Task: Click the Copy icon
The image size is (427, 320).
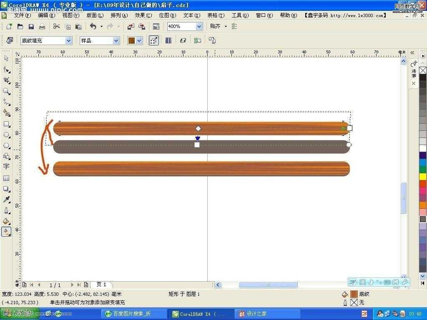Action: pyautogui.click(x=68, y=26)
